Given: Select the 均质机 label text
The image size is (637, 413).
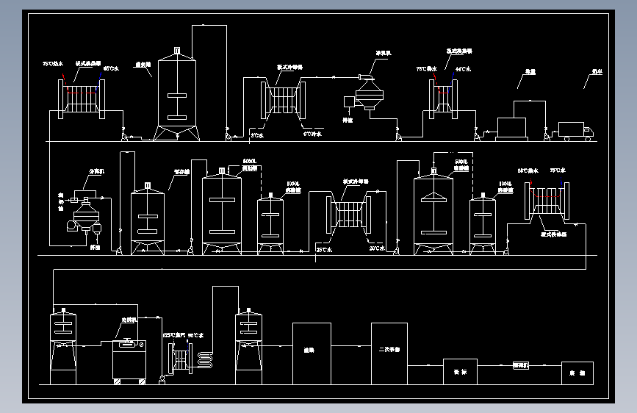Looking at the screenshot, I should coord(129,320).
